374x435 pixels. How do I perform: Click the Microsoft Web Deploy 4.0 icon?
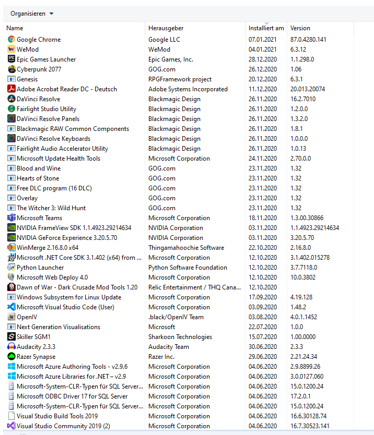pyautogui.click(x=11, y=277)
